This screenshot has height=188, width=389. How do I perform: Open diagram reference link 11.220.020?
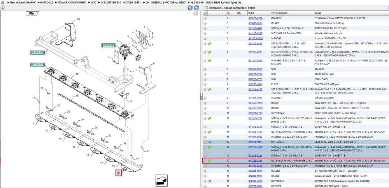coord(109,45)
